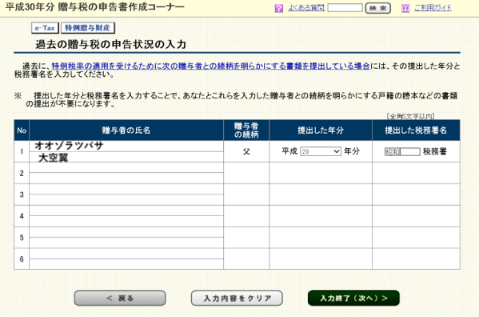Click the green 入力終了(次へ) button
The width and height of the screenshot is (479, 317).
[x=353, y=298]
